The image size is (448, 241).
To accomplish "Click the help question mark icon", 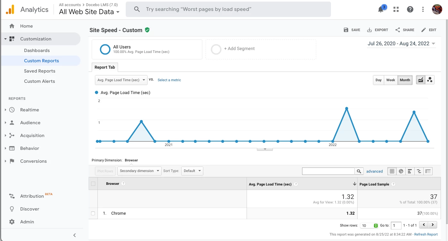I will 410,9.
